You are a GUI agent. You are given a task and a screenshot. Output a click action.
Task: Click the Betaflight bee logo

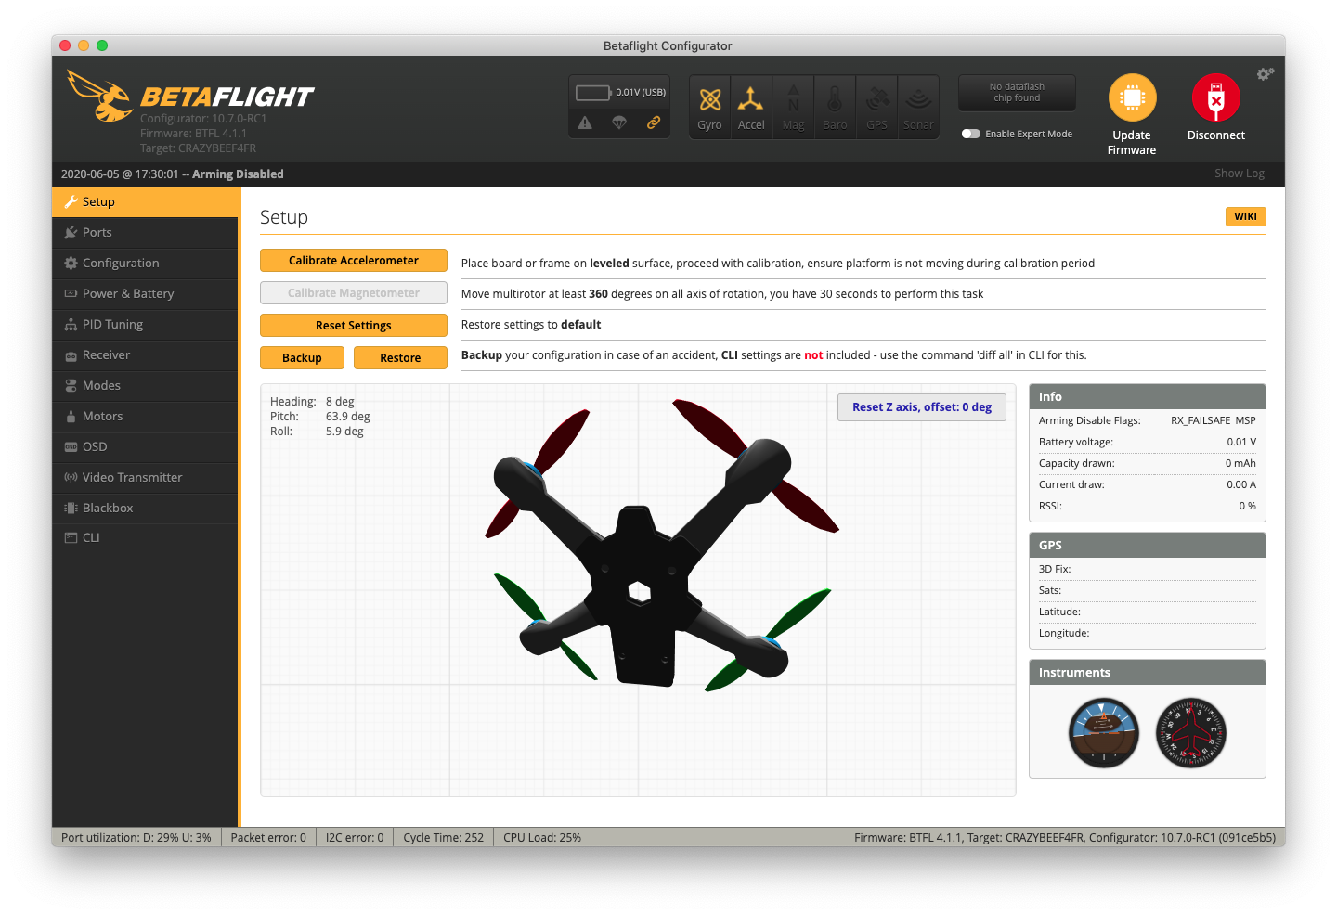click(x=100, y=96)
